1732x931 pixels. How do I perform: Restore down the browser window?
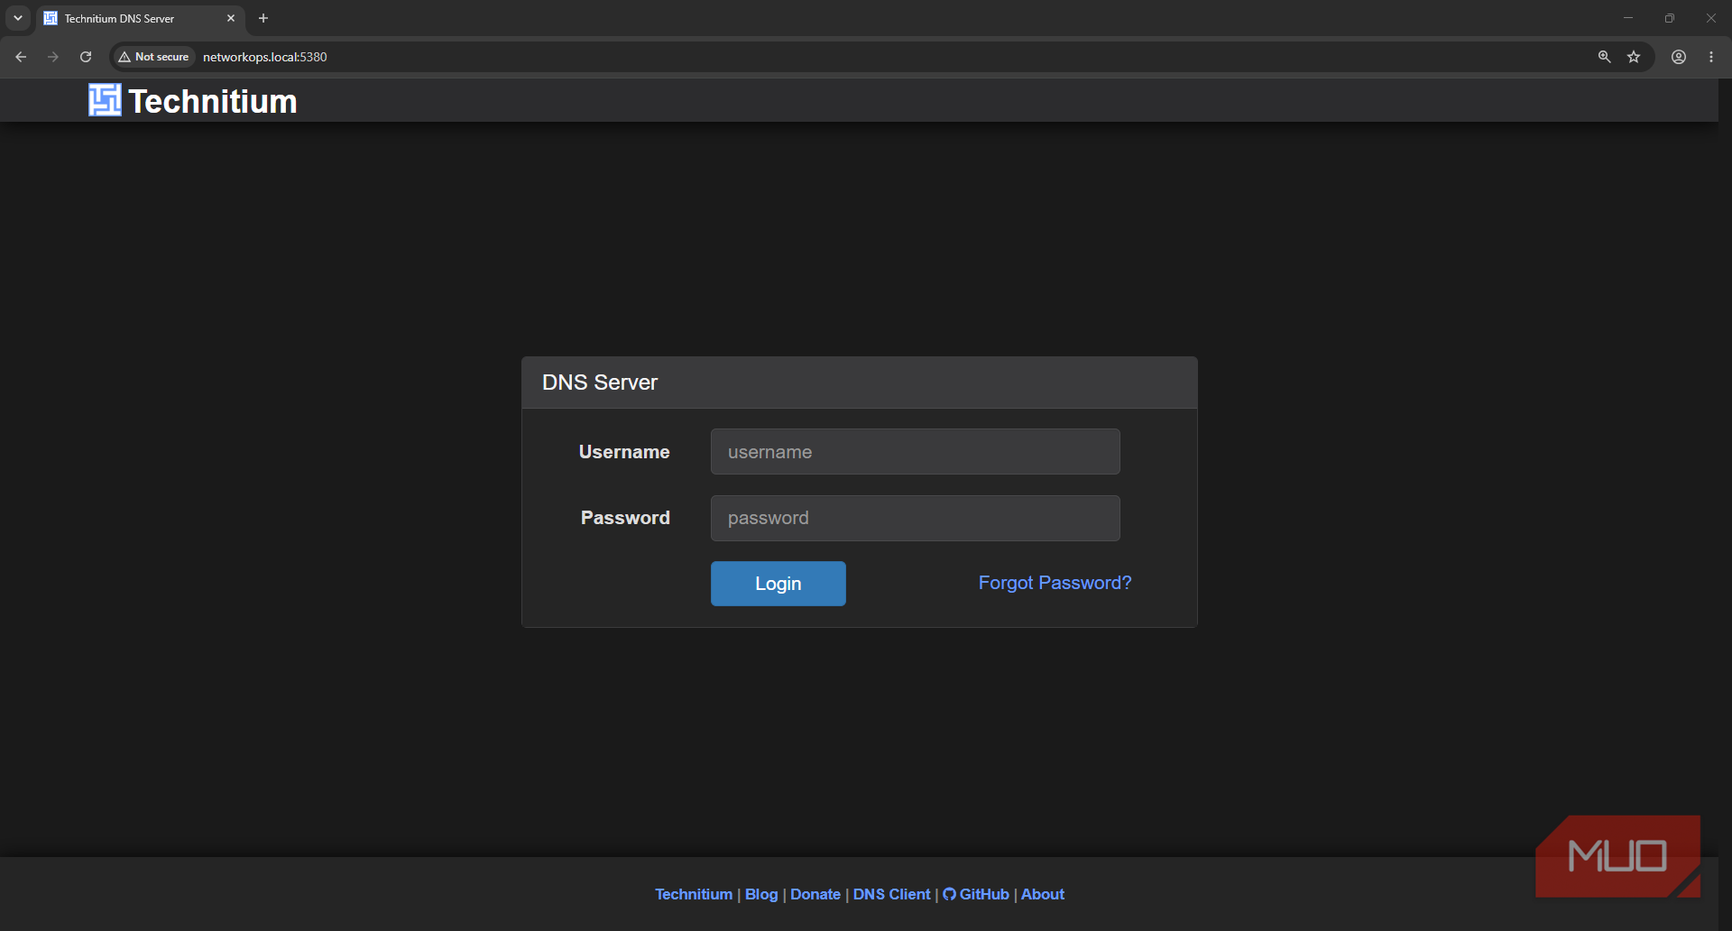pyautogui.click(x=1670, y=18)
